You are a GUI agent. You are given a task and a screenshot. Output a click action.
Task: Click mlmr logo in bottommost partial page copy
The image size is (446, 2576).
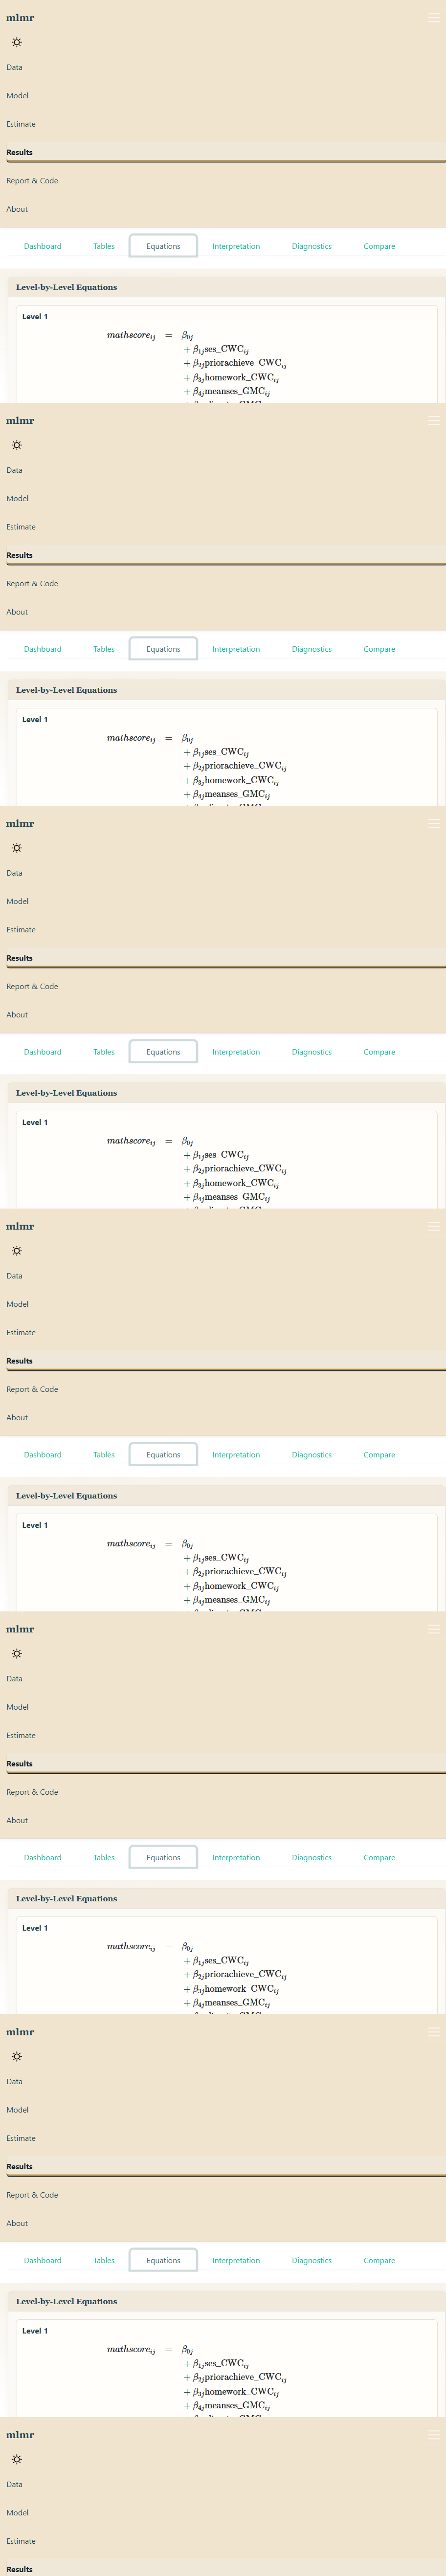20,2435
